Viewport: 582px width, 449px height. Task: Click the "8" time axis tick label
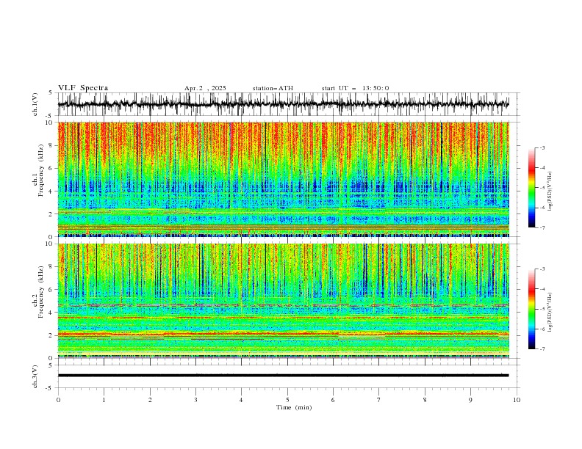(425, 400)
